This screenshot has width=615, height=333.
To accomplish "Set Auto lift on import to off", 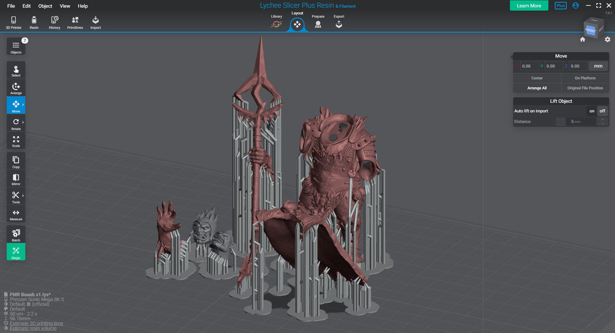I will pyautogui.click(x=602, y=111).
